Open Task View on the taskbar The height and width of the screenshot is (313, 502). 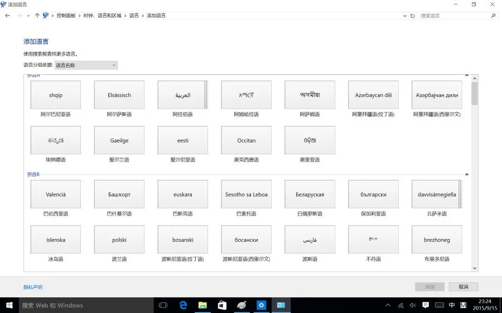tap(163, 305)
